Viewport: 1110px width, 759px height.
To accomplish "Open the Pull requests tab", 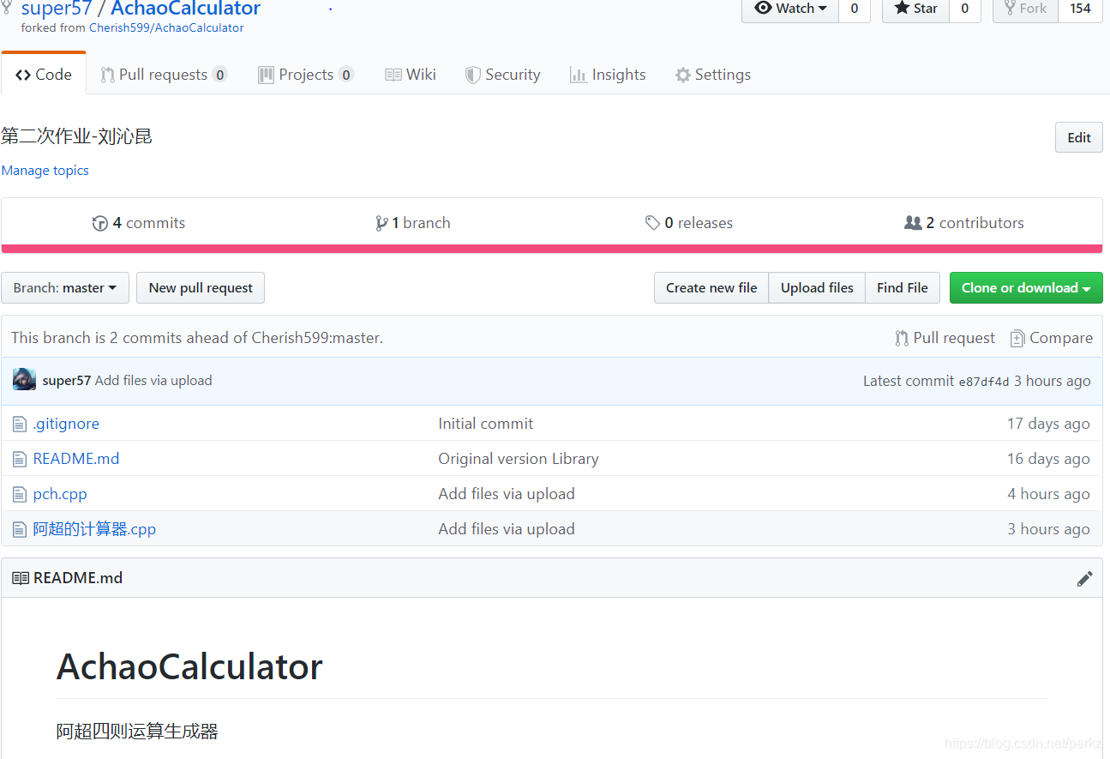I will (x=164, y=75).
